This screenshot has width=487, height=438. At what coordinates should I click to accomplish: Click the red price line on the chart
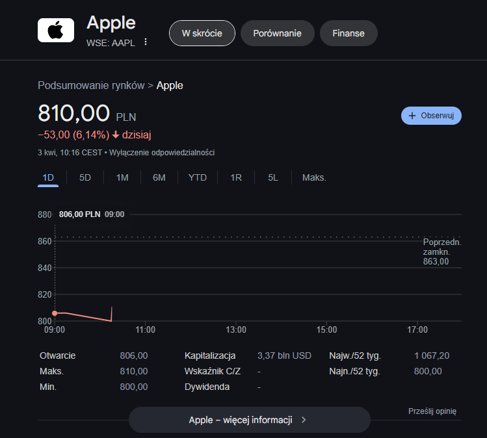pyautogui.click(x=88, y=316)
